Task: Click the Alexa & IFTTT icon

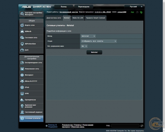Action: pos(22,81)
